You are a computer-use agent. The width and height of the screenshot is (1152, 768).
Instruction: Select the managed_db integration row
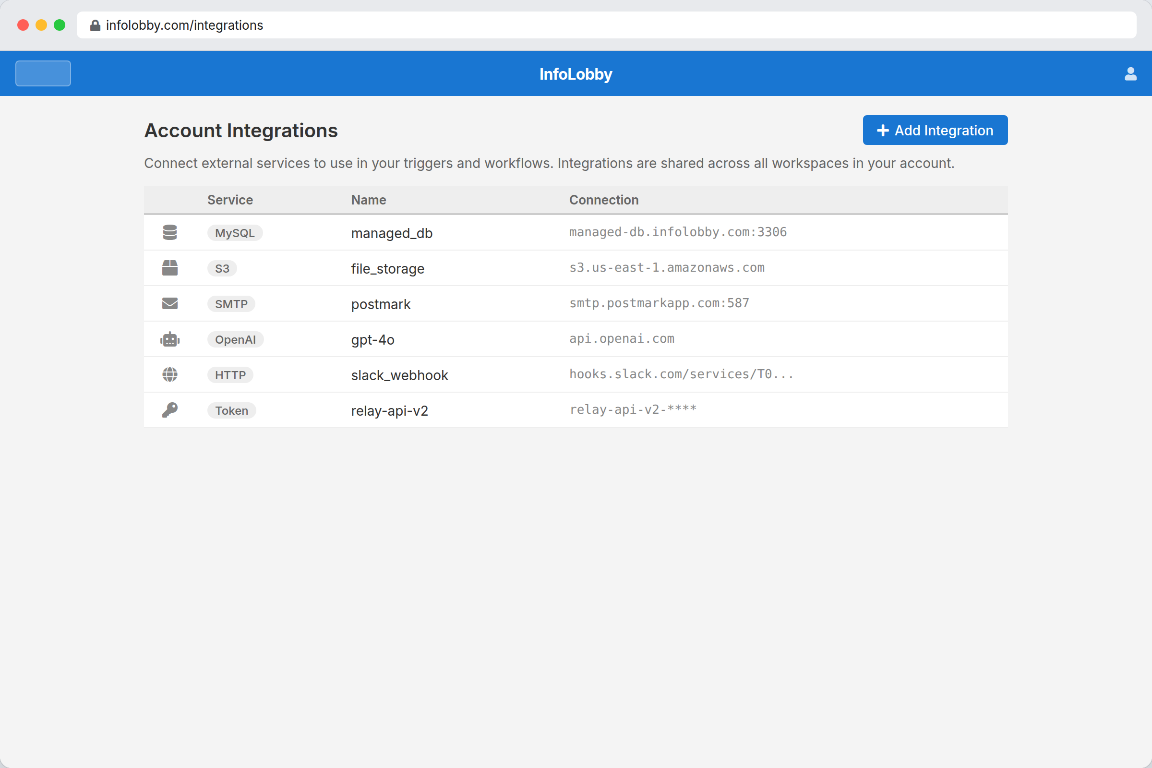pyautogui.click(x=539, y=233)
